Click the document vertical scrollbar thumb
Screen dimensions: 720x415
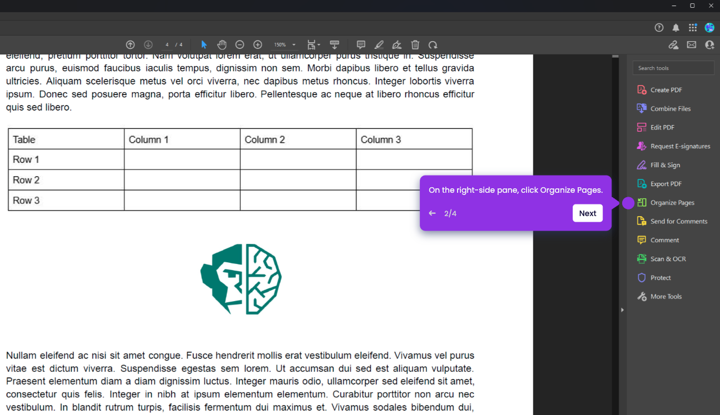(x=615, y=56)
